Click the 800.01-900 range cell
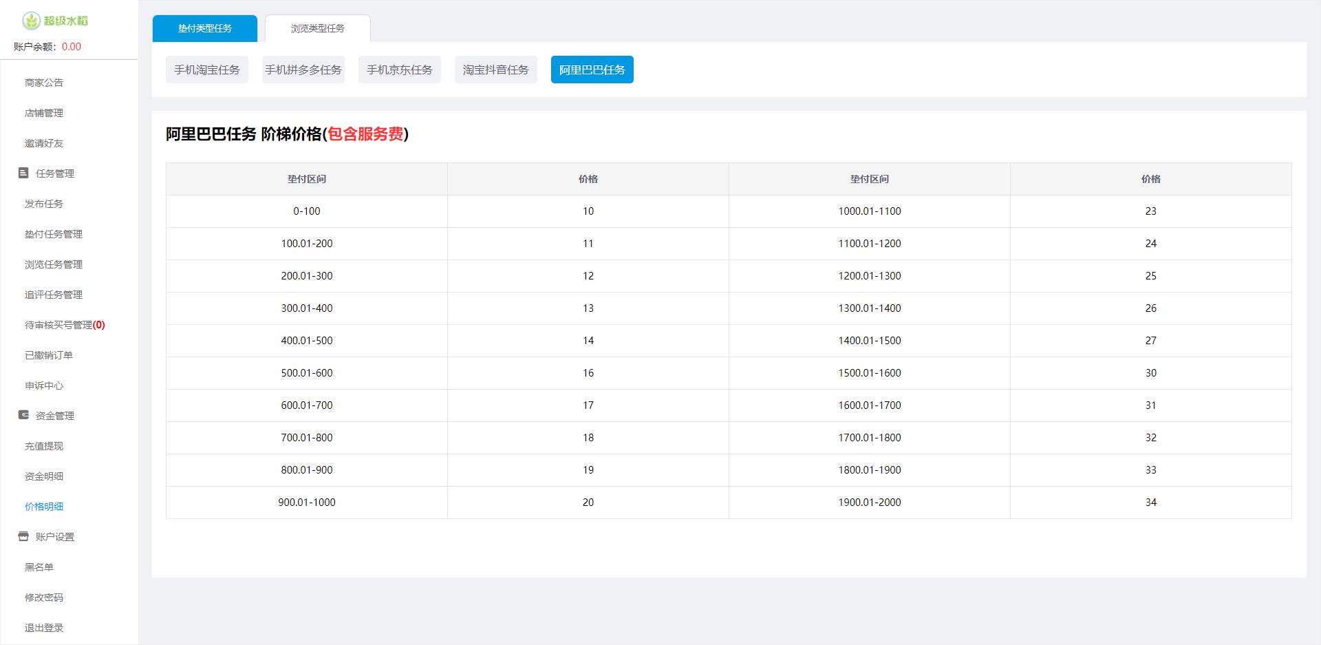 307,470
